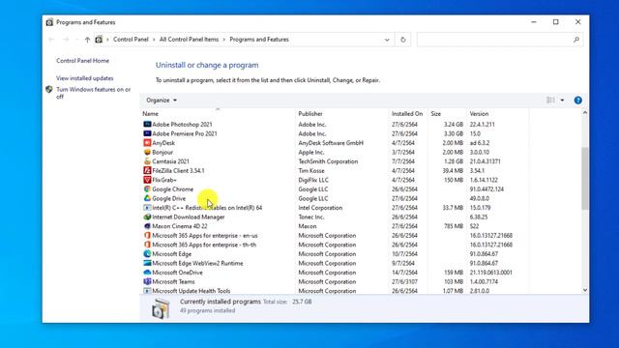Click the Programs and Features title icon
619x348 pixels.
[49, 22]
